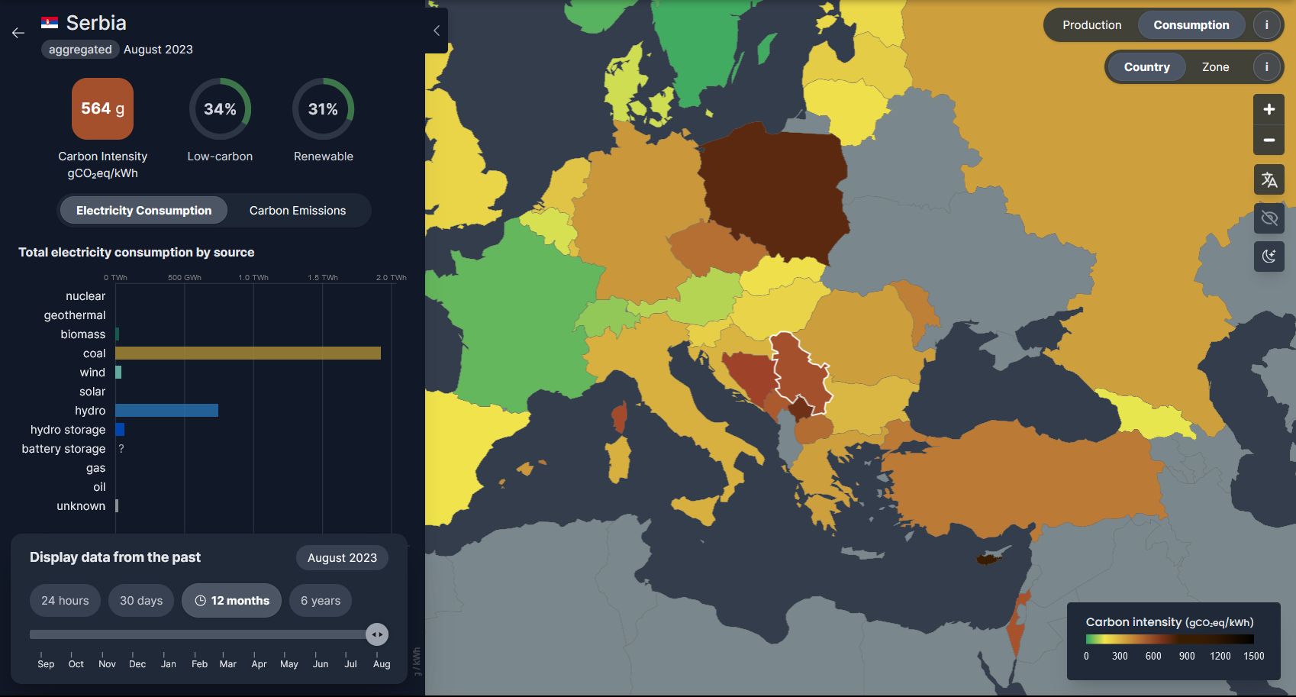The height and width of the screenshot is (697, 1296).
Task: Switch the map to Zone view
Action: (1215, 66)
